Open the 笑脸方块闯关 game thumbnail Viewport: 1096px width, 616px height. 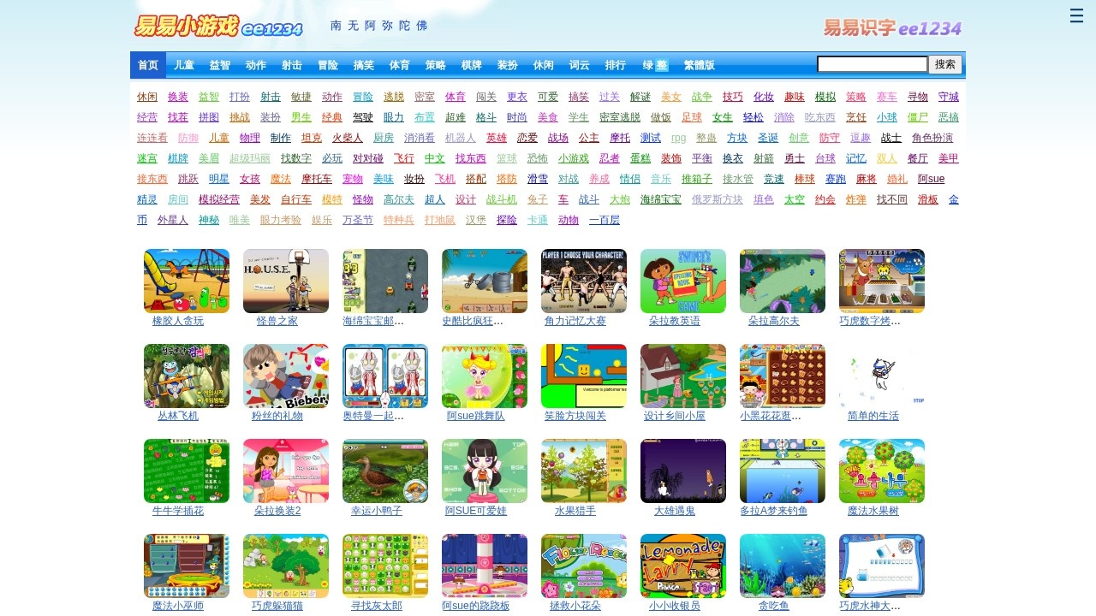[584, 376]
